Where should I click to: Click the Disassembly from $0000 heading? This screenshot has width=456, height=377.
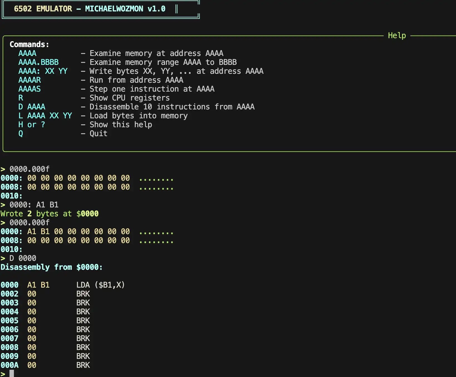52,267
